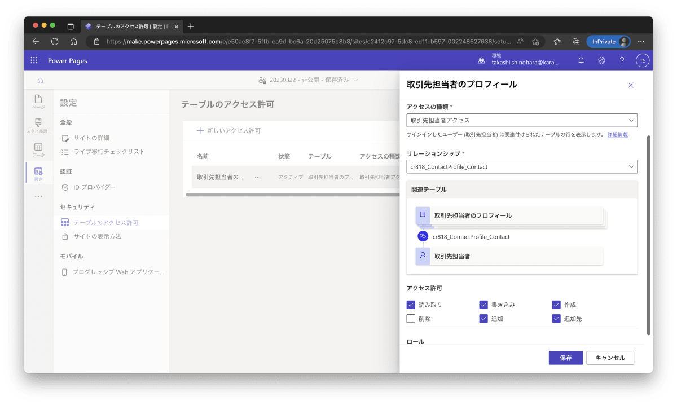Open the settings gear in header
The width and height of the screenshot is (677, 405).
601,61
